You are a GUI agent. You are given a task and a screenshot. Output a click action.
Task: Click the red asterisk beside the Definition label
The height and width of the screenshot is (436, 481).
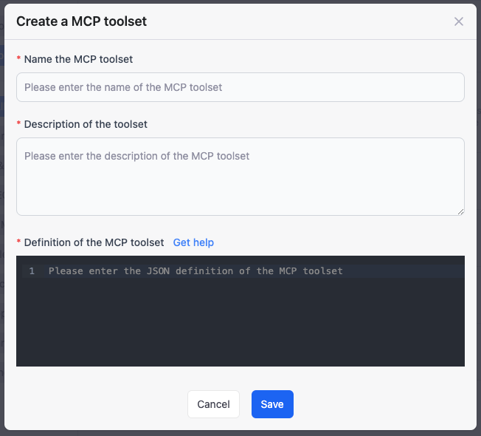tap(19, 243)
